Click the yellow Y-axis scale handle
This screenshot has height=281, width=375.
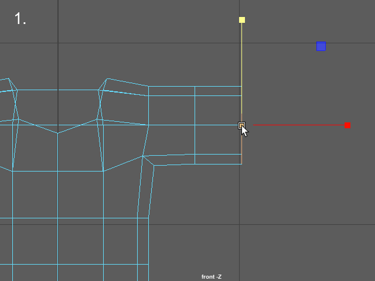[242, 20]
